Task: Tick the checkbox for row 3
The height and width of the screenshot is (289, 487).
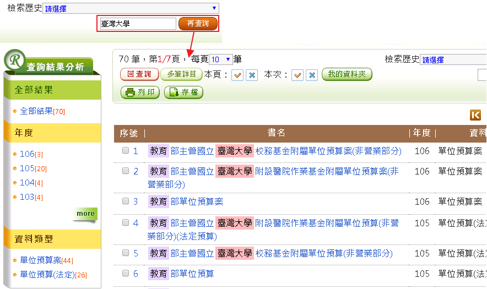Action: [x=126, y=201]
